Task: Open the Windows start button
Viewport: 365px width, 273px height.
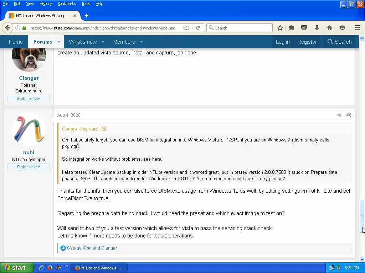Action: click(16, 268)
